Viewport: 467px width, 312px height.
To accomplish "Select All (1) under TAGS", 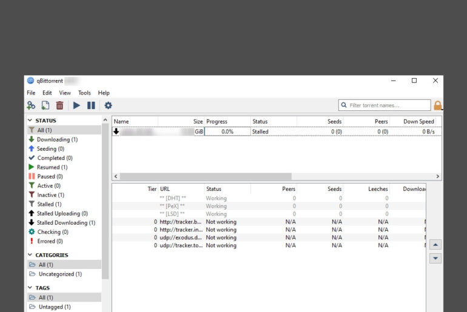I will coord(64,297).
